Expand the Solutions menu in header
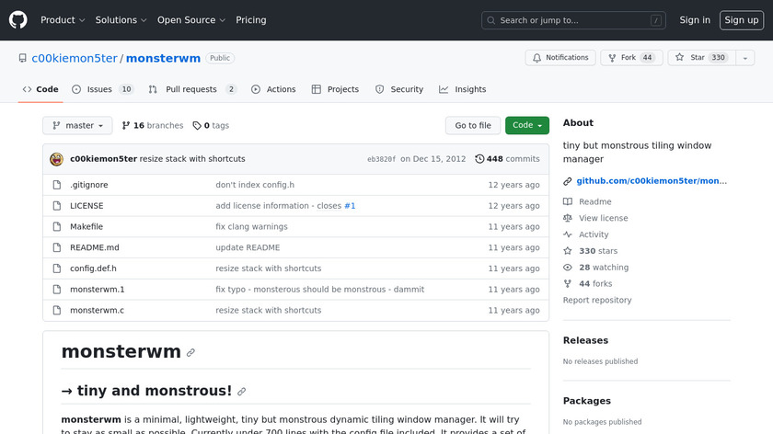773x434 pixels. (121, 20)
